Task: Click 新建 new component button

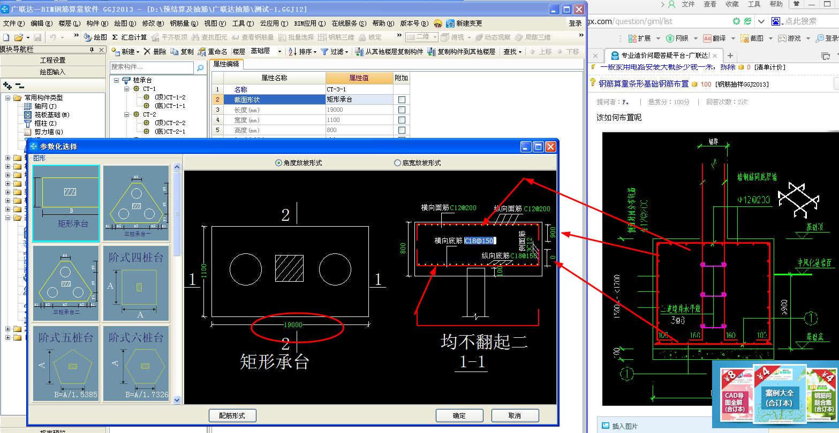Action: (123, 52)
